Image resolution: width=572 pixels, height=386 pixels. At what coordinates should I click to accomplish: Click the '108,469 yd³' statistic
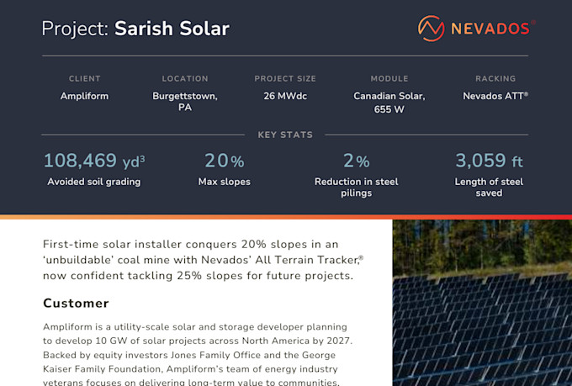(94, 161)
